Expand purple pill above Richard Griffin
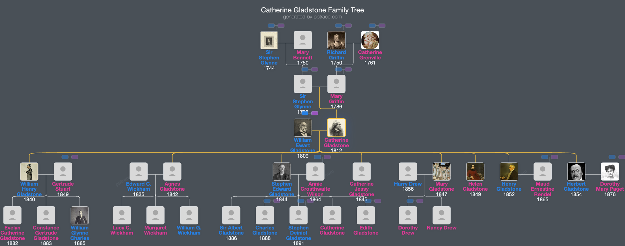This screenshot has height=246, width=625. [x=348, y=25]
